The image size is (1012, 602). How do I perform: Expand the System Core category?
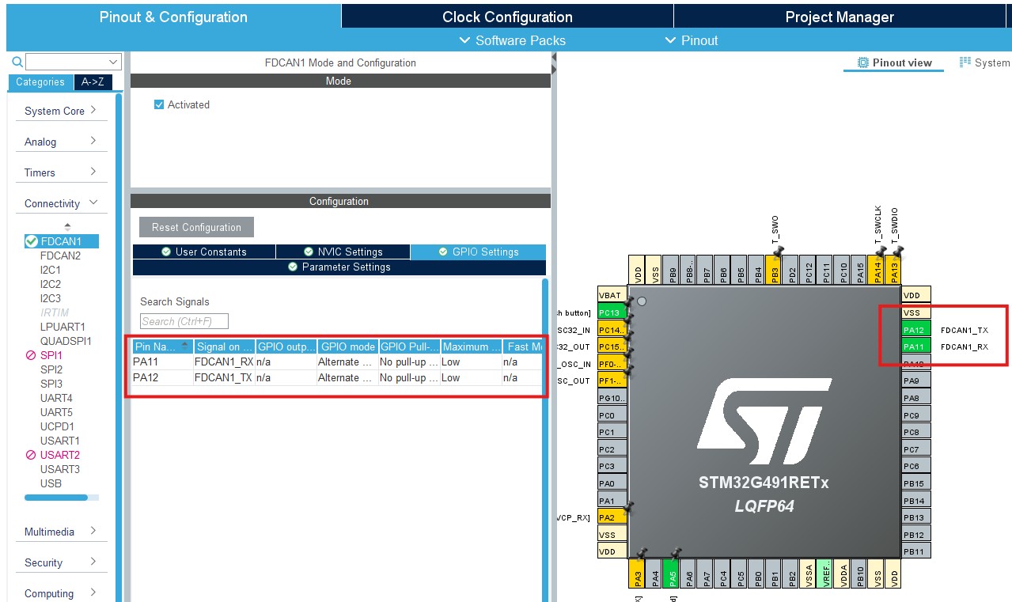point(55,110)
